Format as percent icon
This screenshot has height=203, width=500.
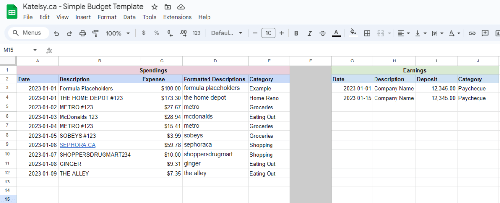(157, 33)
